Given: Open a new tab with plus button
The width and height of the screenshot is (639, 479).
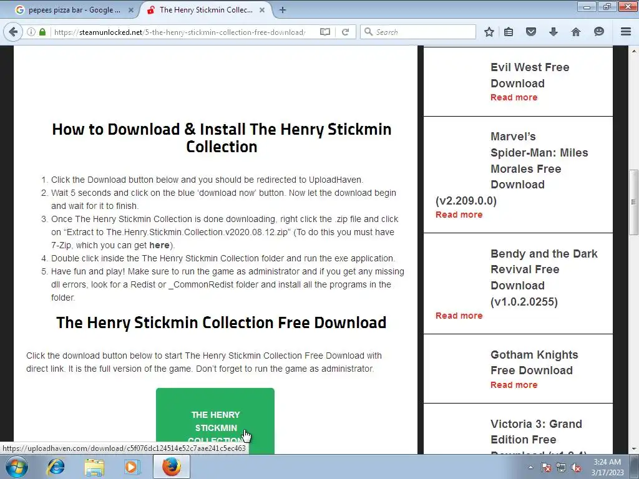Looking at the screenshot, I should pos(283,10).
